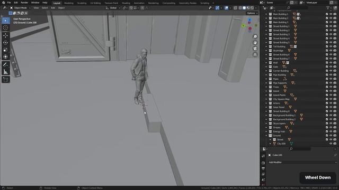Open the Output properties tab
This screenshot has height=190, width=339.
click(263, 168)
